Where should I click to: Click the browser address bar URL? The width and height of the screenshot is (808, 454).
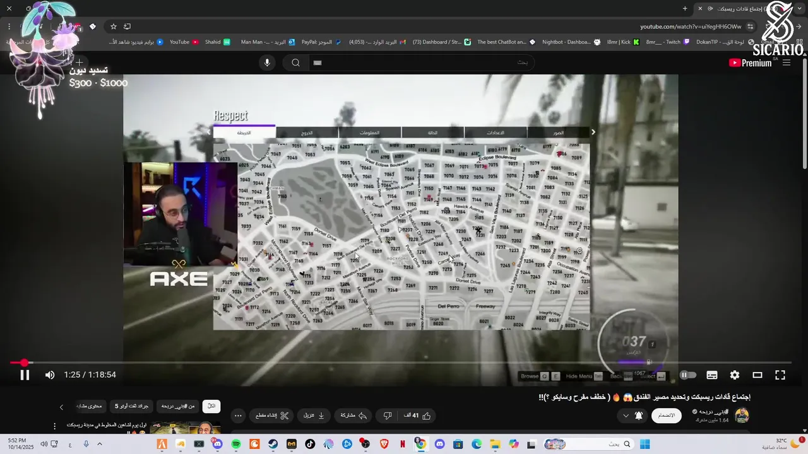pos(691,26)
